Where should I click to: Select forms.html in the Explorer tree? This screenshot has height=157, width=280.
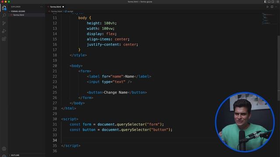point(18,15)
